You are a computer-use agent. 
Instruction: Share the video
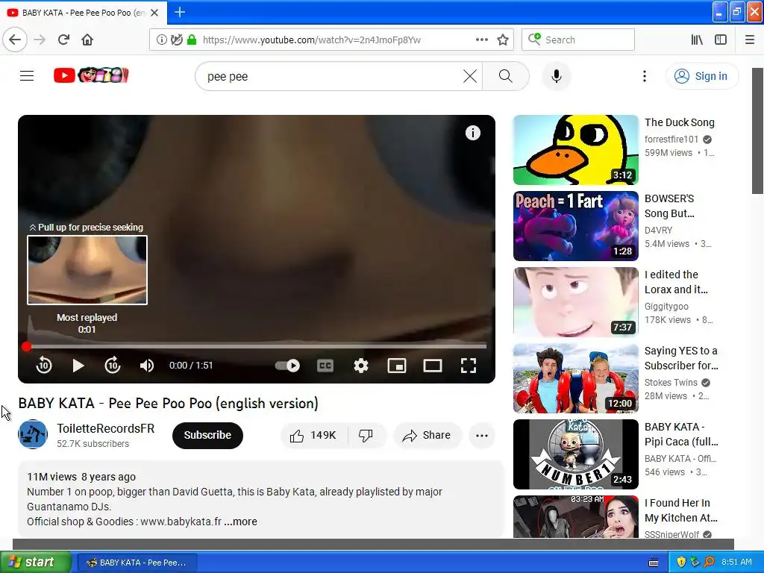(x=426, y=435)
